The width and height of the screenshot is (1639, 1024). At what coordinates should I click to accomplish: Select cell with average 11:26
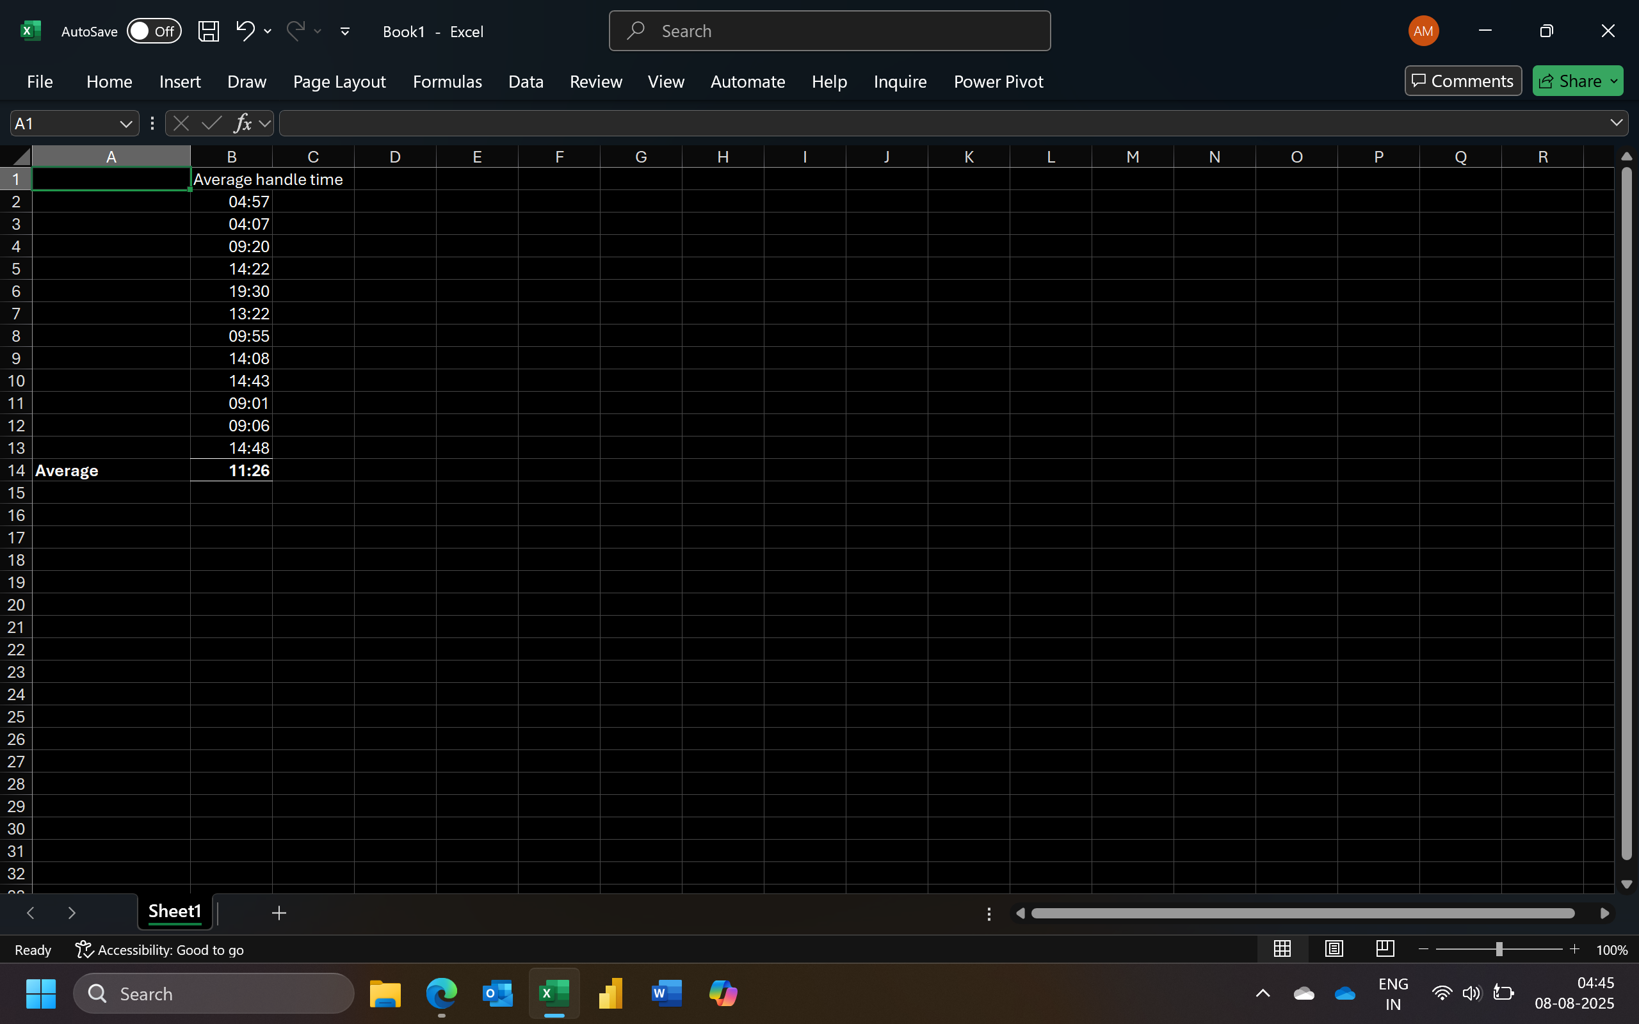coord(232,470)
